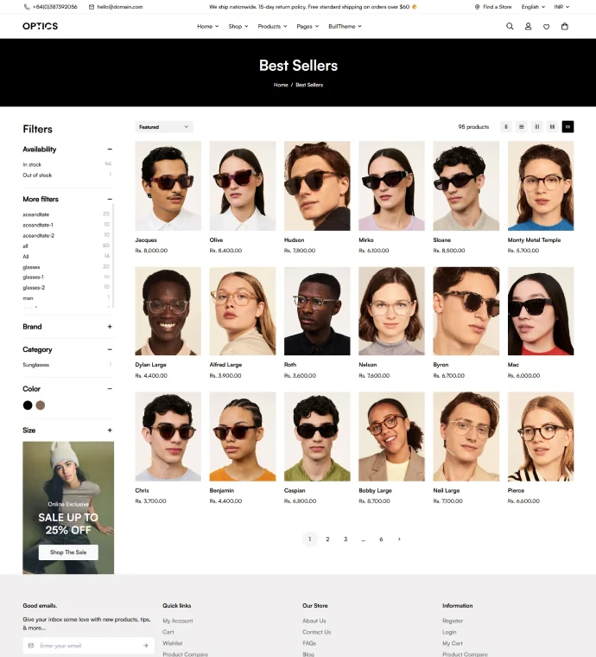The height and width of the screenshot is (657, 596).
Task: Submit newsletter email with arrow icon
Action: coord(145,646)
